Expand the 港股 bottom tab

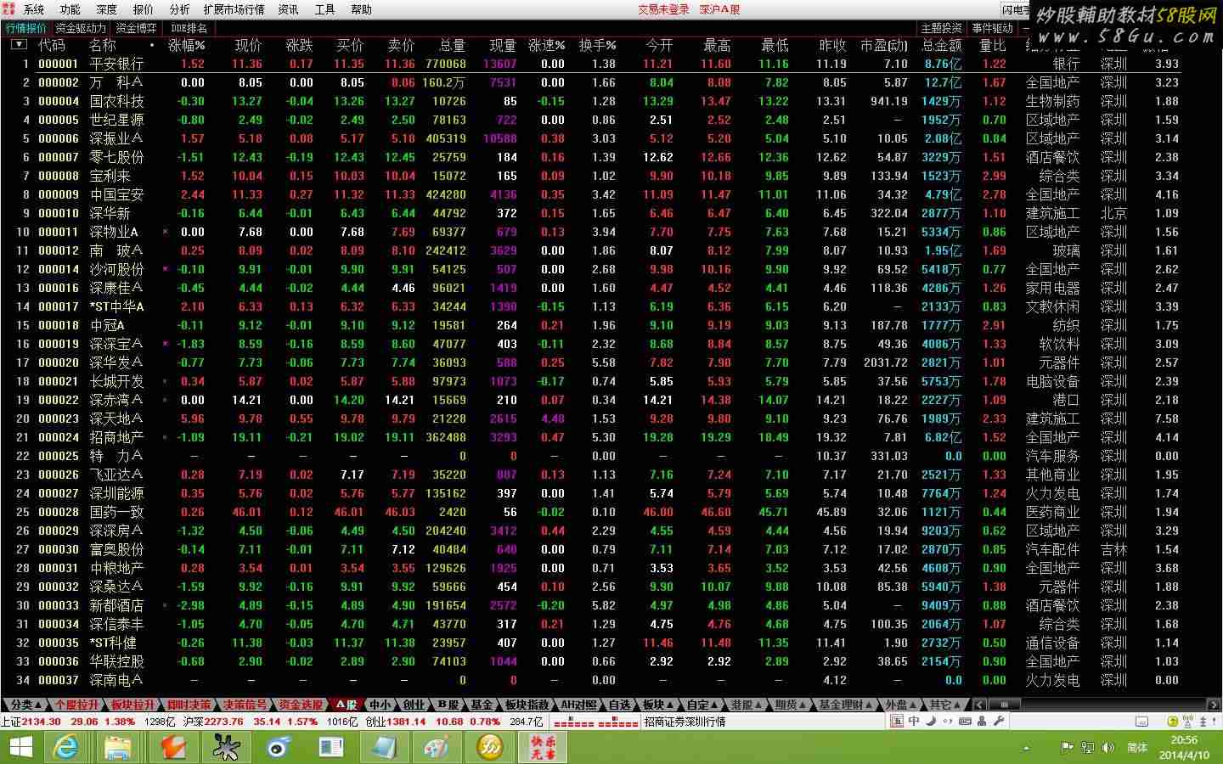click(746, 705)
